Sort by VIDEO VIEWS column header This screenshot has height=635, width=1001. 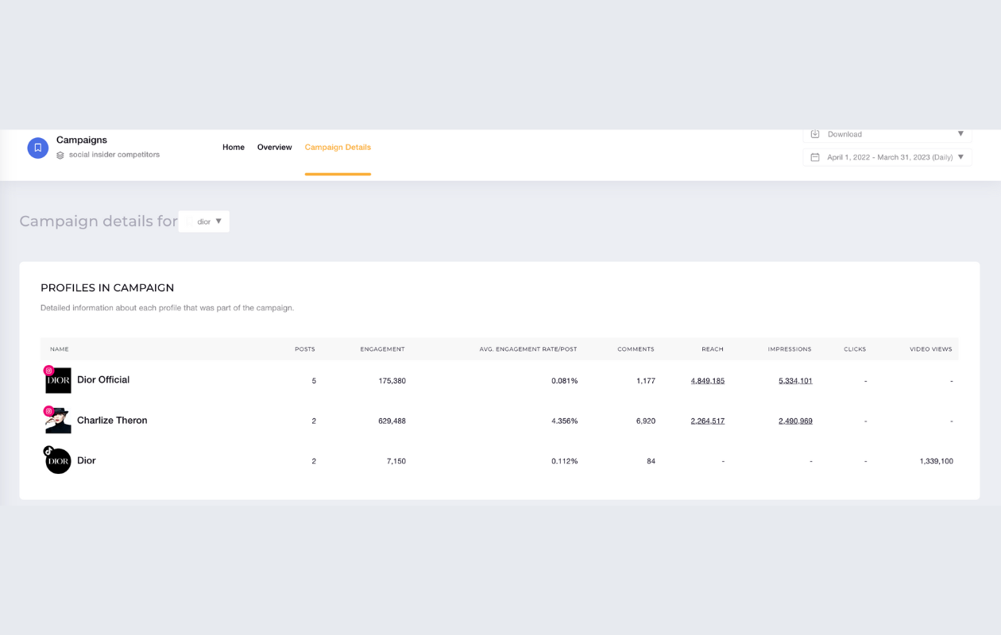[931, 349]
